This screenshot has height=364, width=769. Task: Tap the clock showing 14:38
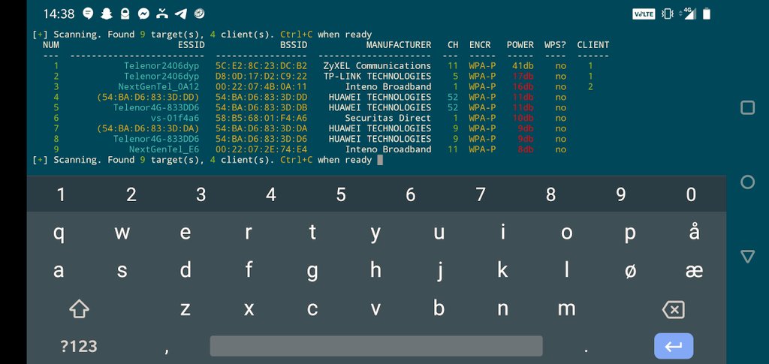pos(59,14)
